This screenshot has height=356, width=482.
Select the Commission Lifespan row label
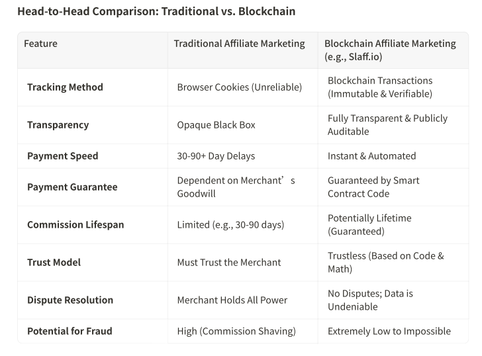75,225
